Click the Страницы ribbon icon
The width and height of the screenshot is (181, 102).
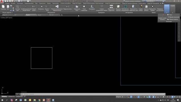(3, 7)
